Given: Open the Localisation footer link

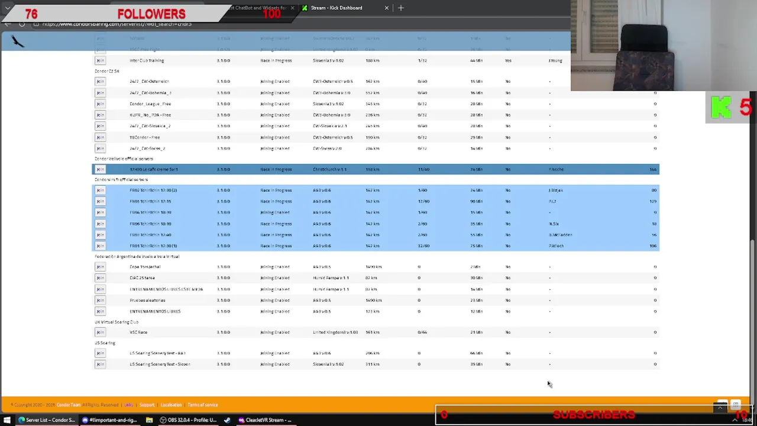Looking at the screenshot, I should coord(171,405).
